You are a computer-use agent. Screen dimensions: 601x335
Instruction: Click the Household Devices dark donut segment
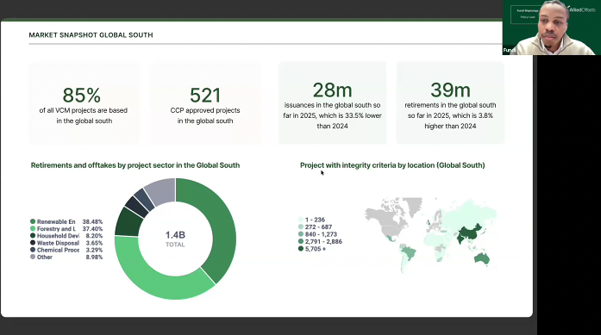click(128, 223)
